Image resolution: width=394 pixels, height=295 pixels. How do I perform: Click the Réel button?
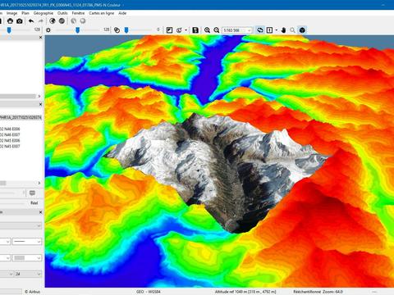pyautogui.click(x=34, y=203)
